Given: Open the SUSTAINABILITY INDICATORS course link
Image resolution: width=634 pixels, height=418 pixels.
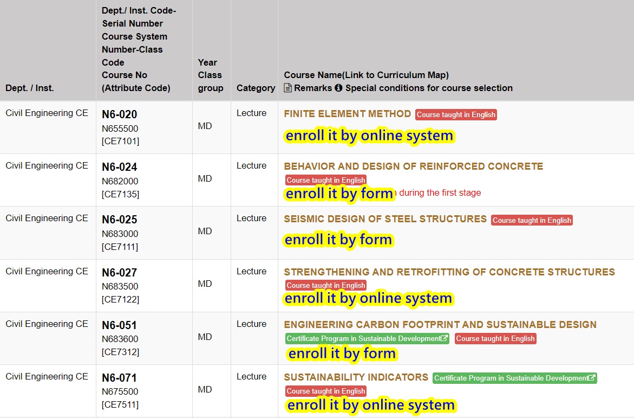Looking at the screenshot, I should [x=356, y=377].
